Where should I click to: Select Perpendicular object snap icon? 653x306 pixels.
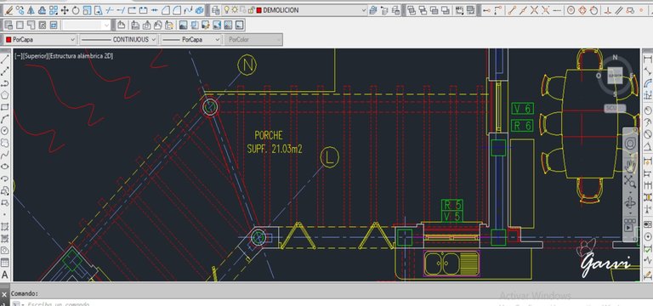click(x=608, y=10)
